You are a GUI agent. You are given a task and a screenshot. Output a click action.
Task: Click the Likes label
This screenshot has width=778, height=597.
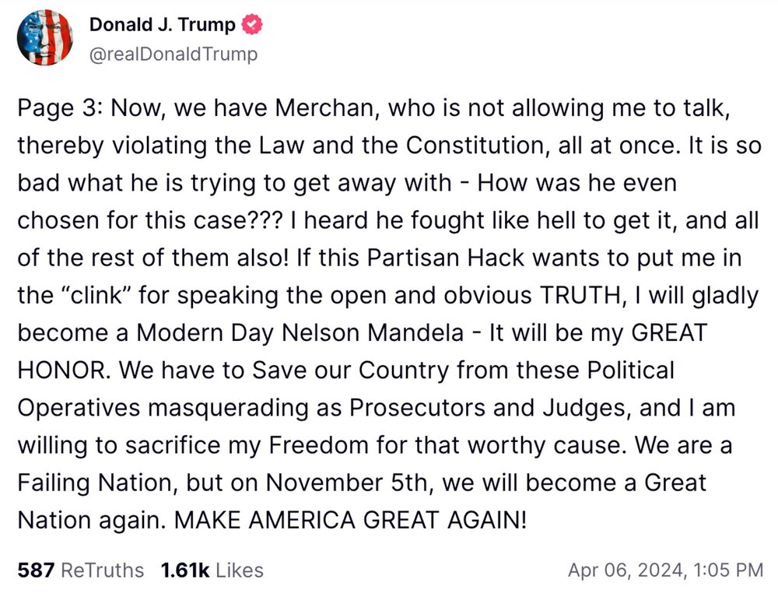pos(239,570)
